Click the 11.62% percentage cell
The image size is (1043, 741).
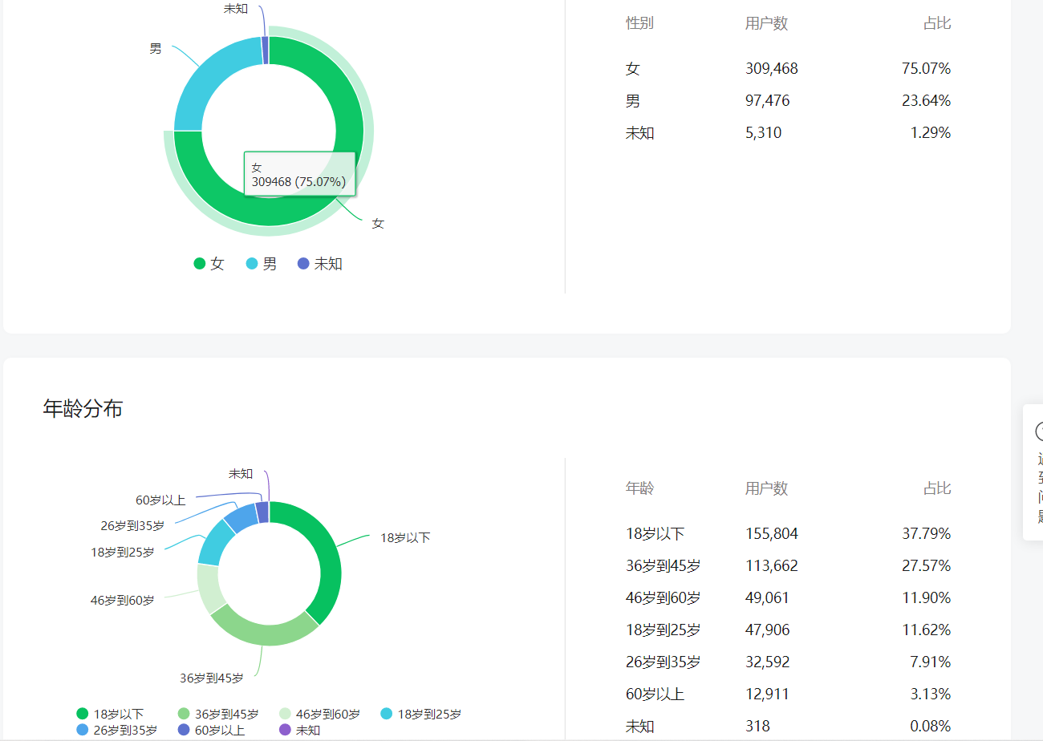(926, 630)
